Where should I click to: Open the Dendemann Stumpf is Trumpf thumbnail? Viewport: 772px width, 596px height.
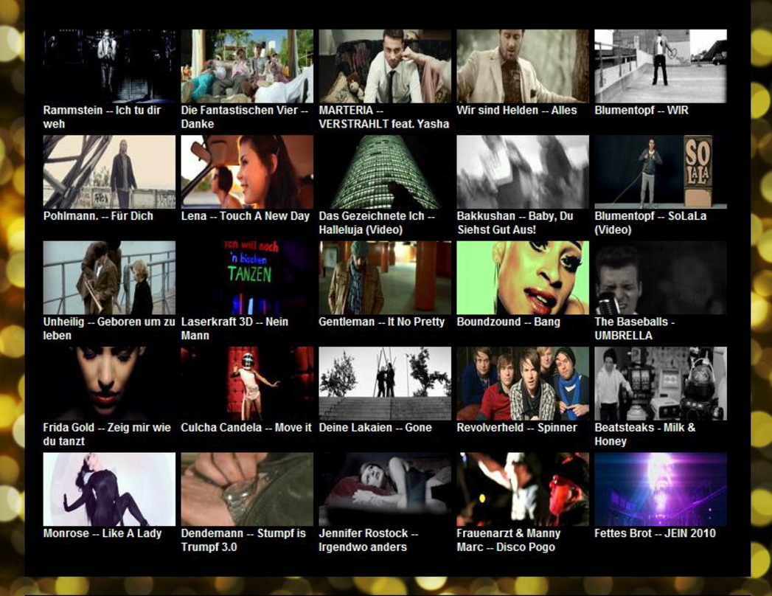[247, 490]
